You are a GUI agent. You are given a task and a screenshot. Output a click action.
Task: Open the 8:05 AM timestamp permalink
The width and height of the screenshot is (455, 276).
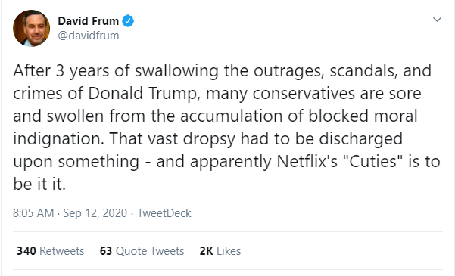33,213
